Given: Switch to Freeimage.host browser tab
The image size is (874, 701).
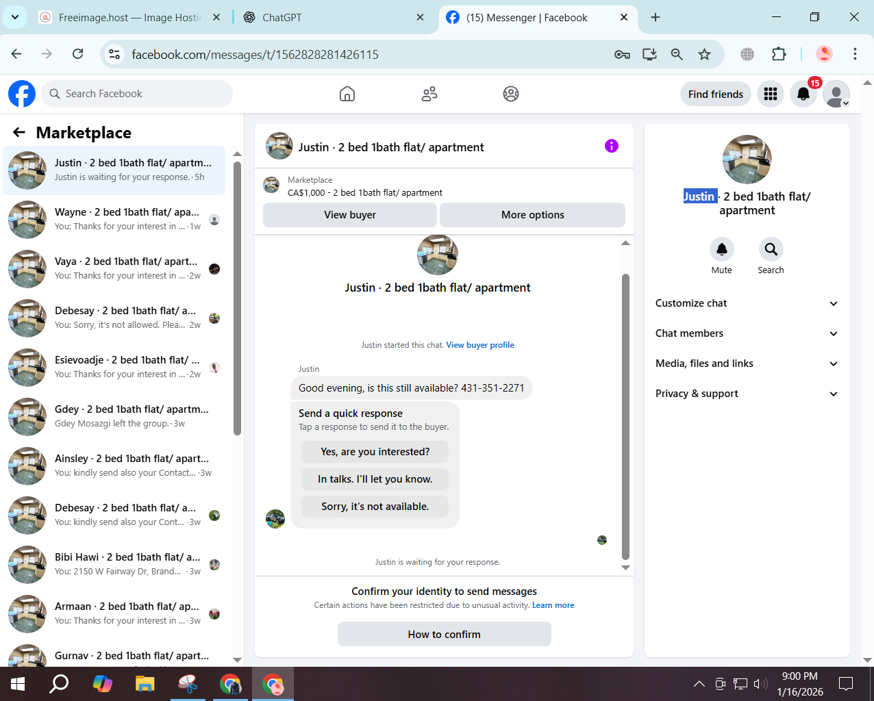Looking at the screenshot, I should click(x=129, y=17).
